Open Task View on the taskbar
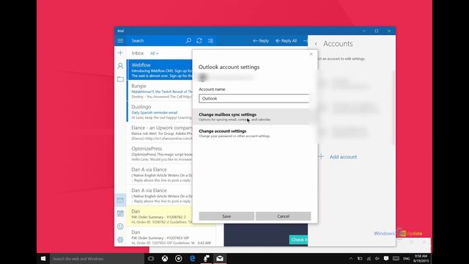Image resolution: width=469 pixels, height=264 pixels. point(151,259)
